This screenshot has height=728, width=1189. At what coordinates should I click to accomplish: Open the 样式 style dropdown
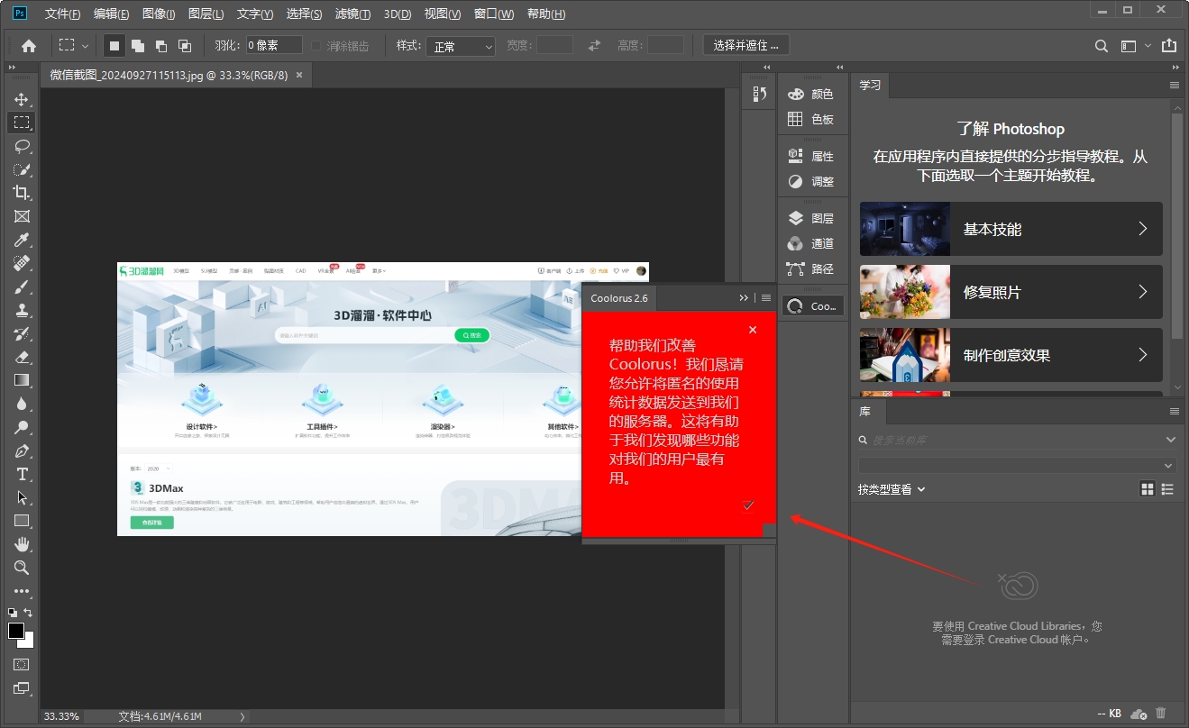click(x=462, y=46)
